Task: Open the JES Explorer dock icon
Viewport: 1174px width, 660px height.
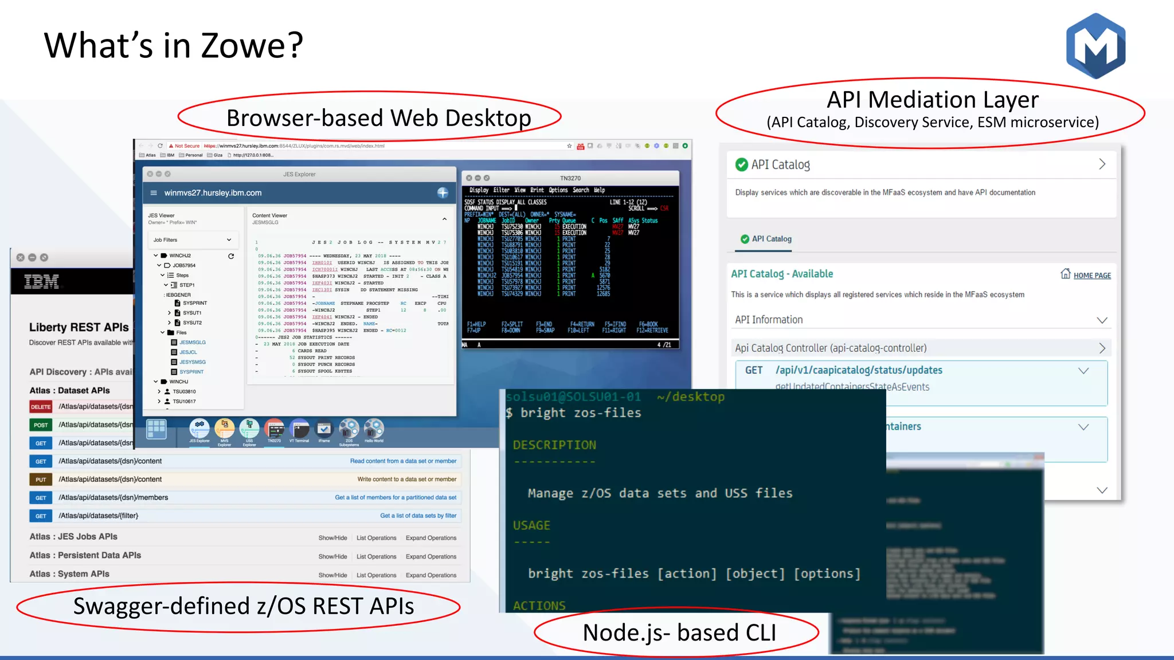Action: (199, 428)
